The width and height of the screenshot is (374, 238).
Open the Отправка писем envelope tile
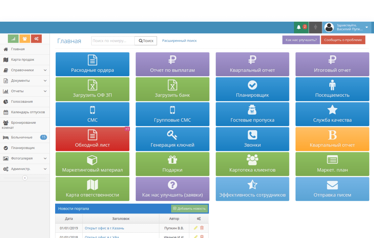(x=332, y=189)
